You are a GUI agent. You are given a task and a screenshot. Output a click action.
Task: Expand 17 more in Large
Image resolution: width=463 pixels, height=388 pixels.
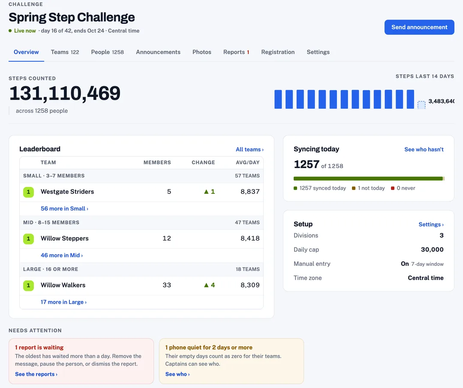click(63, 302)
